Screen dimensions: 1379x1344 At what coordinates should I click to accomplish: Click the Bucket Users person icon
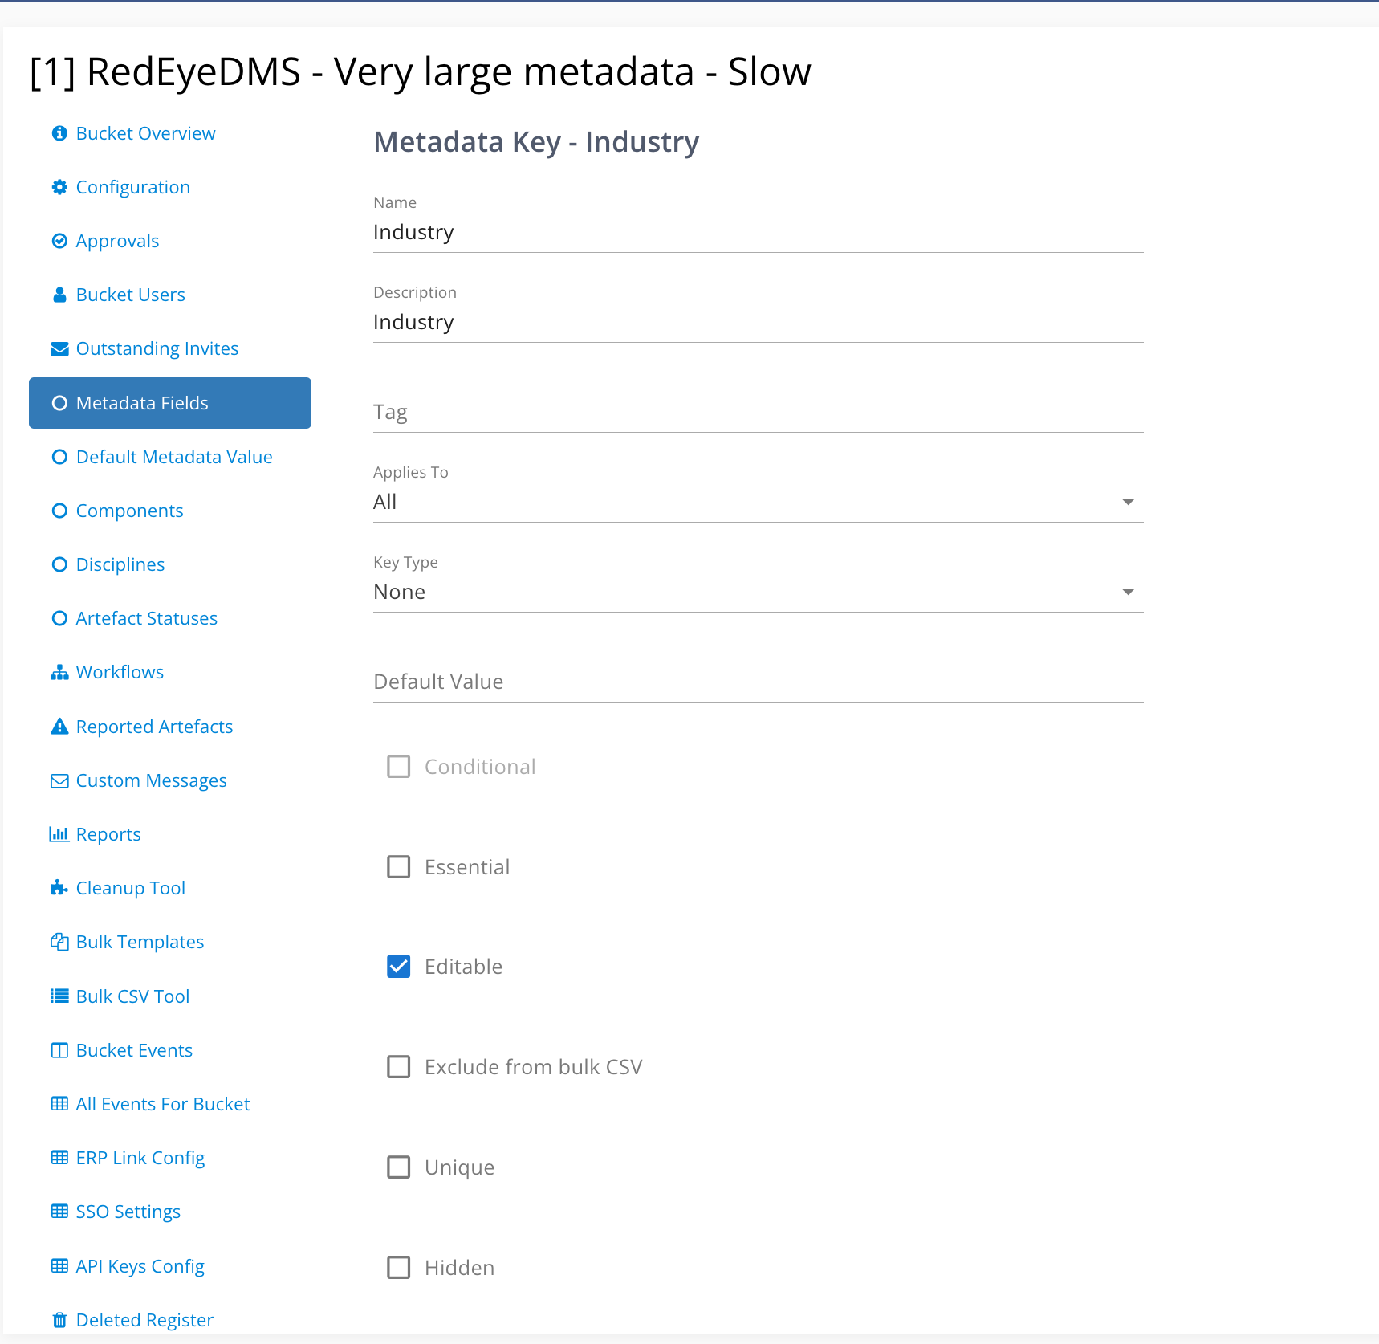pyautogui.click(x=59, y=295)
